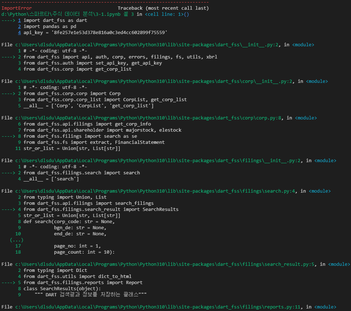The height and width of the screenshot is (311, 351).
Task: Click 'import search_filings' line
Action: click(x=88, y=203)
